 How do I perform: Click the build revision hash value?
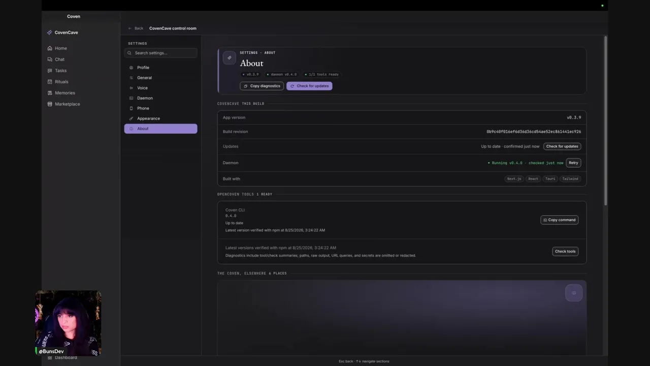point(534,132)
